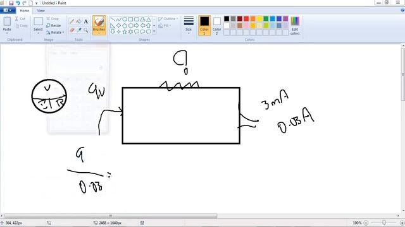Viewport: 405px width, 227px height.
Task: Select the Color picker eyedropper tool
Action: pyautogui.click(x=79, y=30)
